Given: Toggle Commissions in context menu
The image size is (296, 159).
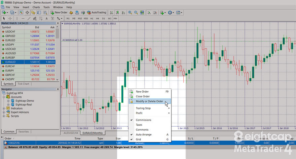Looking at the screenshot, I should tap(150, 120).
